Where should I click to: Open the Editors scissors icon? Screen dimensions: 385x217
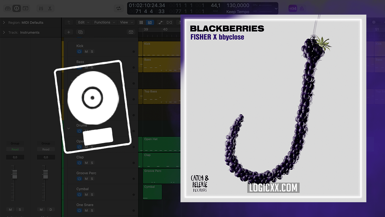(50, 8)
